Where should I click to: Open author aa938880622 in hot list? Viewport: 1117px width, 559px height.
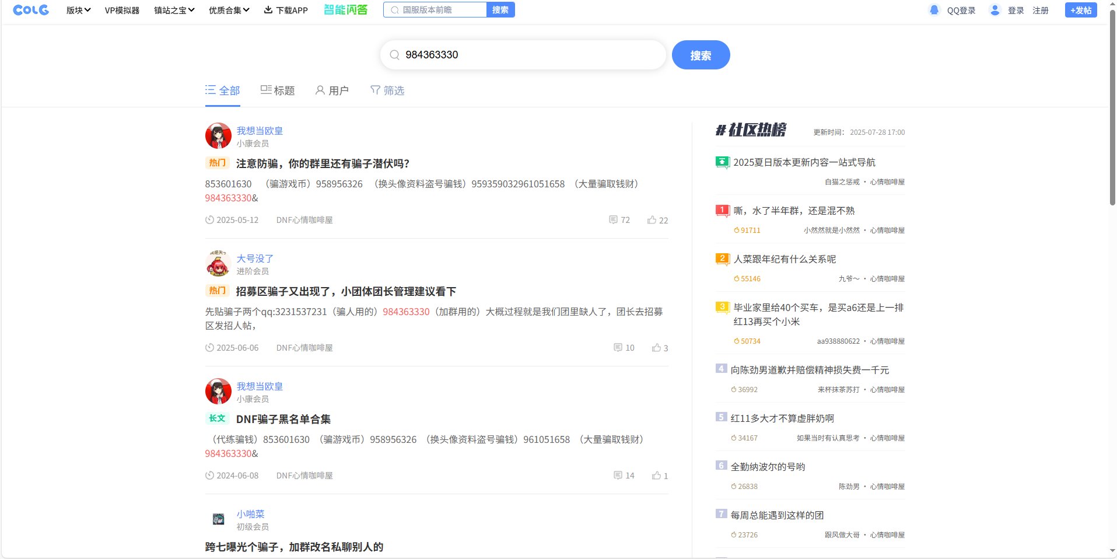tap(838, 341)
